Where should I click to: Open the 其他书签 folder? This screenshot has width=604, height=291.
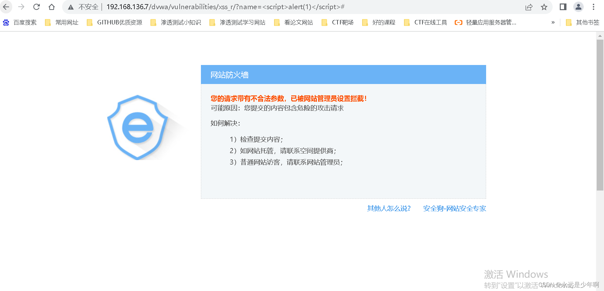583,23
